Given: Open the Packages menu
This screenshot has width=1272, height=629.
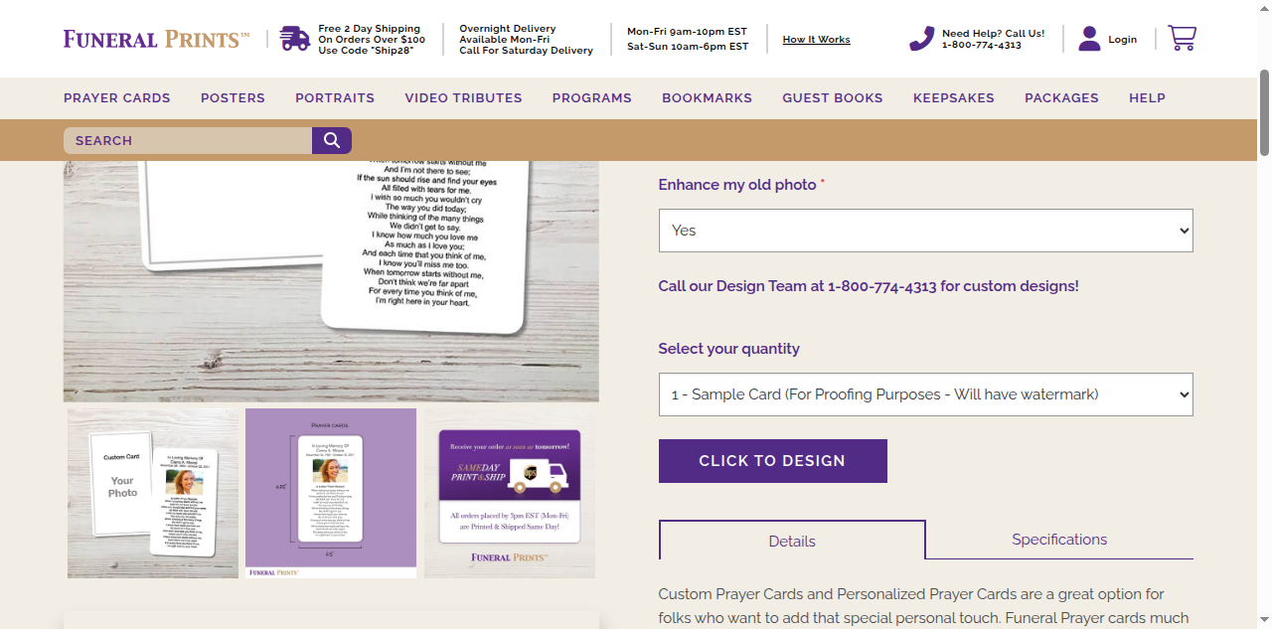Looking at the screenshot, I should (1061, 97).
